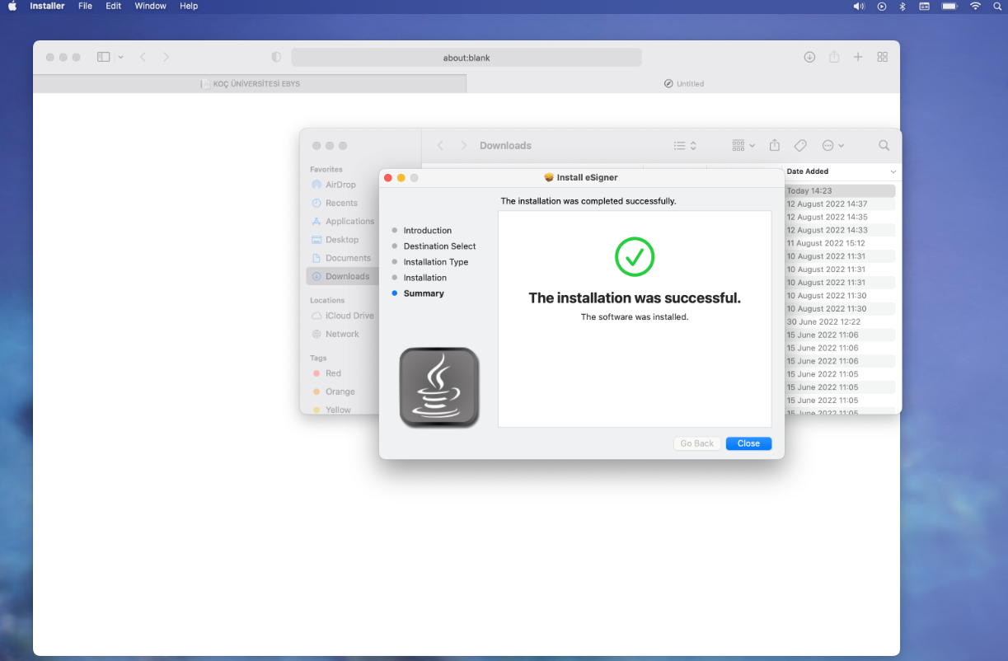
Task: Open a new Safari tab with the plus icon
Action: [x=857, y=57]
